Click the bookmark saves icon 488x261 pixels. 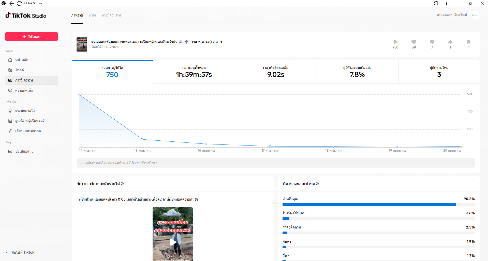pos(469,42)
